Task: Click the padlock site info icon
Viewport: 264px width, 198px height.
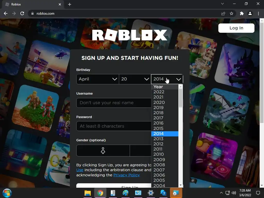Action: click(x=32, y=13)
